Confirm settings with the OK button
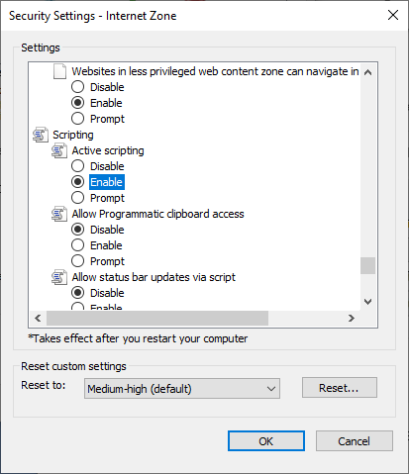The image size is (409, 474). pyautogui.click(x=266, y=440)
